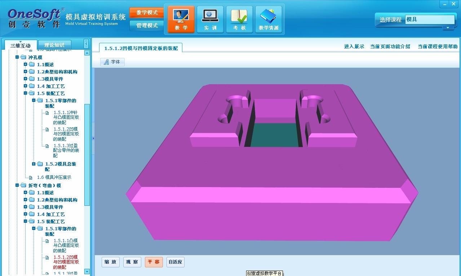461x276 pixels.
Task: Open the 教学资源 teaching resources icon
Action: point(269,19)
